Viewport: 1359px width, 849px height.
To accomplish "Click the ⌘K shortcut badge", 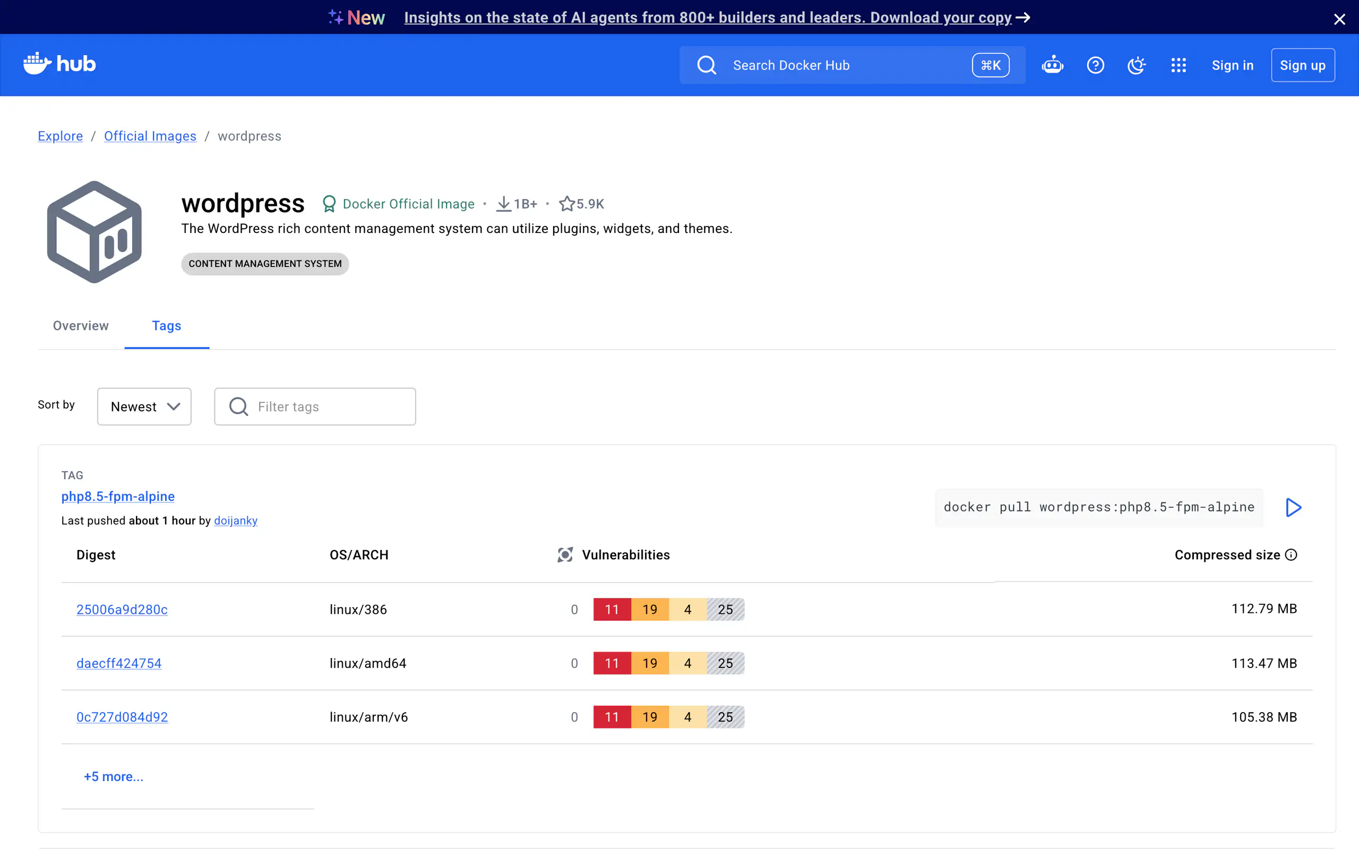I will (991, 65).
